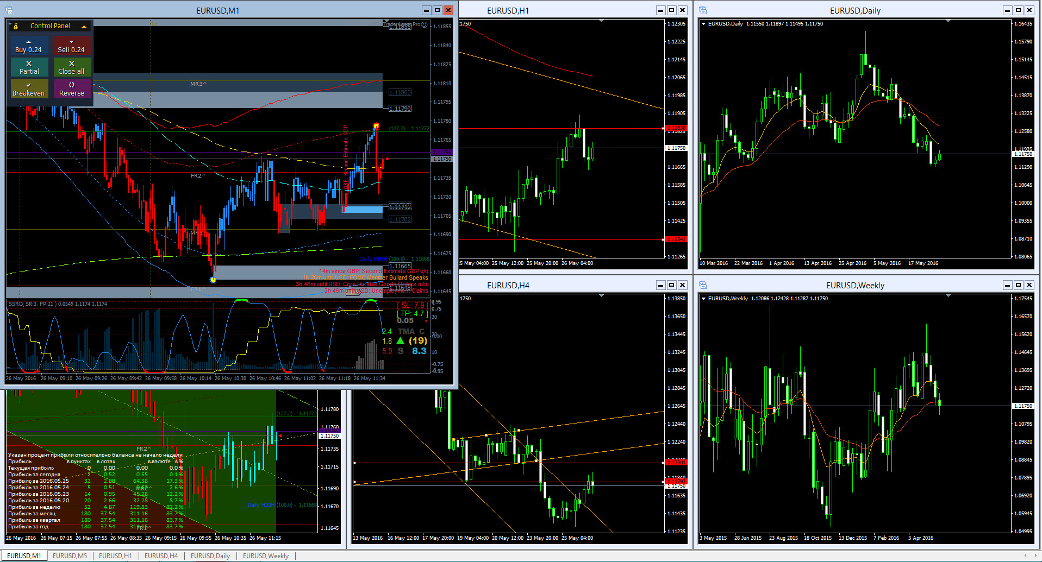Click the Прибыль за месяц row

point(95,514)
